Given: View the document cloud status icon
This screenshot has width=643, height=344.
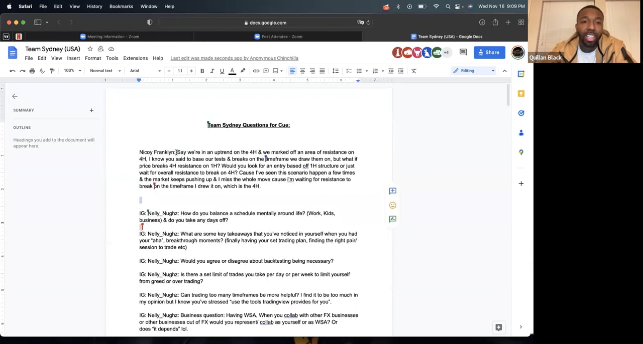Looking at the screenshot, I should pyautogui.click(x=111, y=49).
